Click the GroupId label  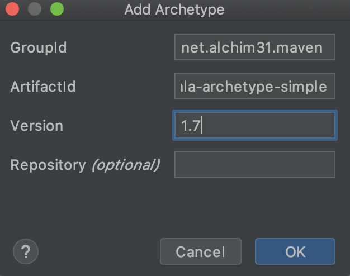click(x=39, y=47)
